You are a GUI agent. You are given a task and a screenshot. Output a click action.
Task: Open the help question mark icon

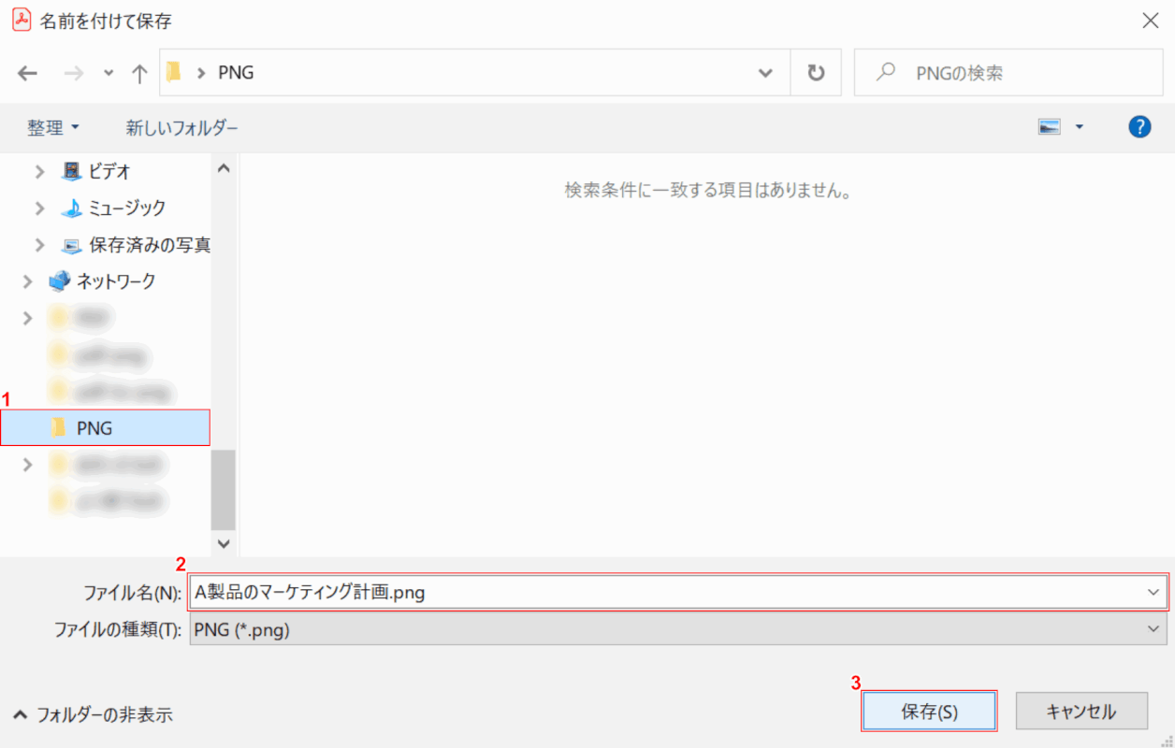click(1139, 127)
